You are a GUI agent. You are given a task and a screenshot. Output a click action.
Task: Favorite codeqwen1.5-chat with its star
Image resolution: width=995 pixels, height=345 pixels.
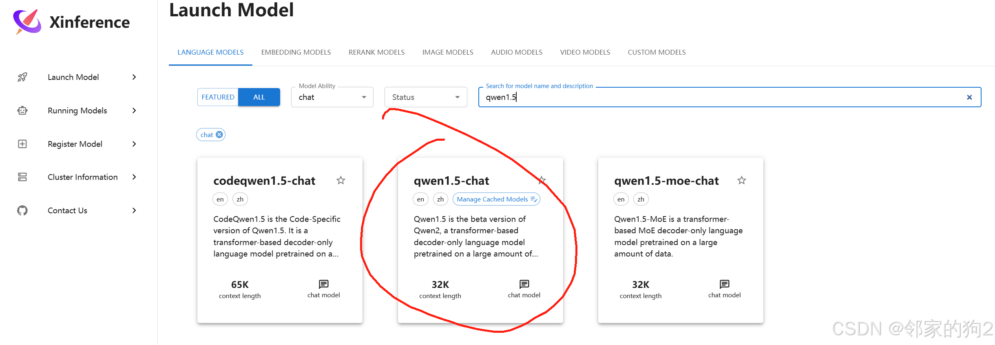click(x=341, y=180)
